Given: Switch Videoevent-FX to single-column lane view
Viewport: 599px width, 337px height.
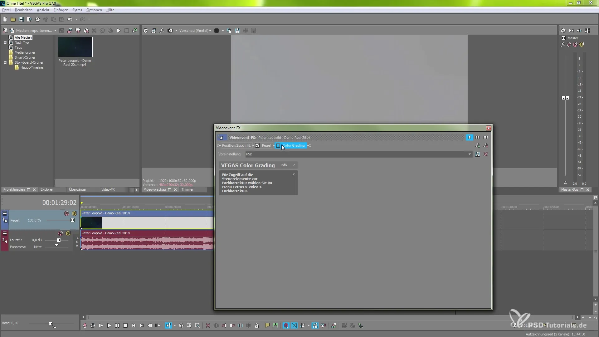Looking at the screenshot, I should (x=469, y=137).
